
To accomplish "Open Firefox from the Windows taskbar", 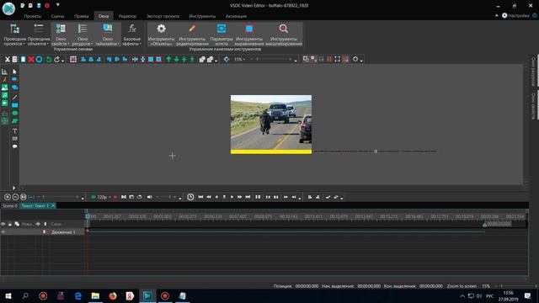I will pyautogui.click(x=113, y=295).
